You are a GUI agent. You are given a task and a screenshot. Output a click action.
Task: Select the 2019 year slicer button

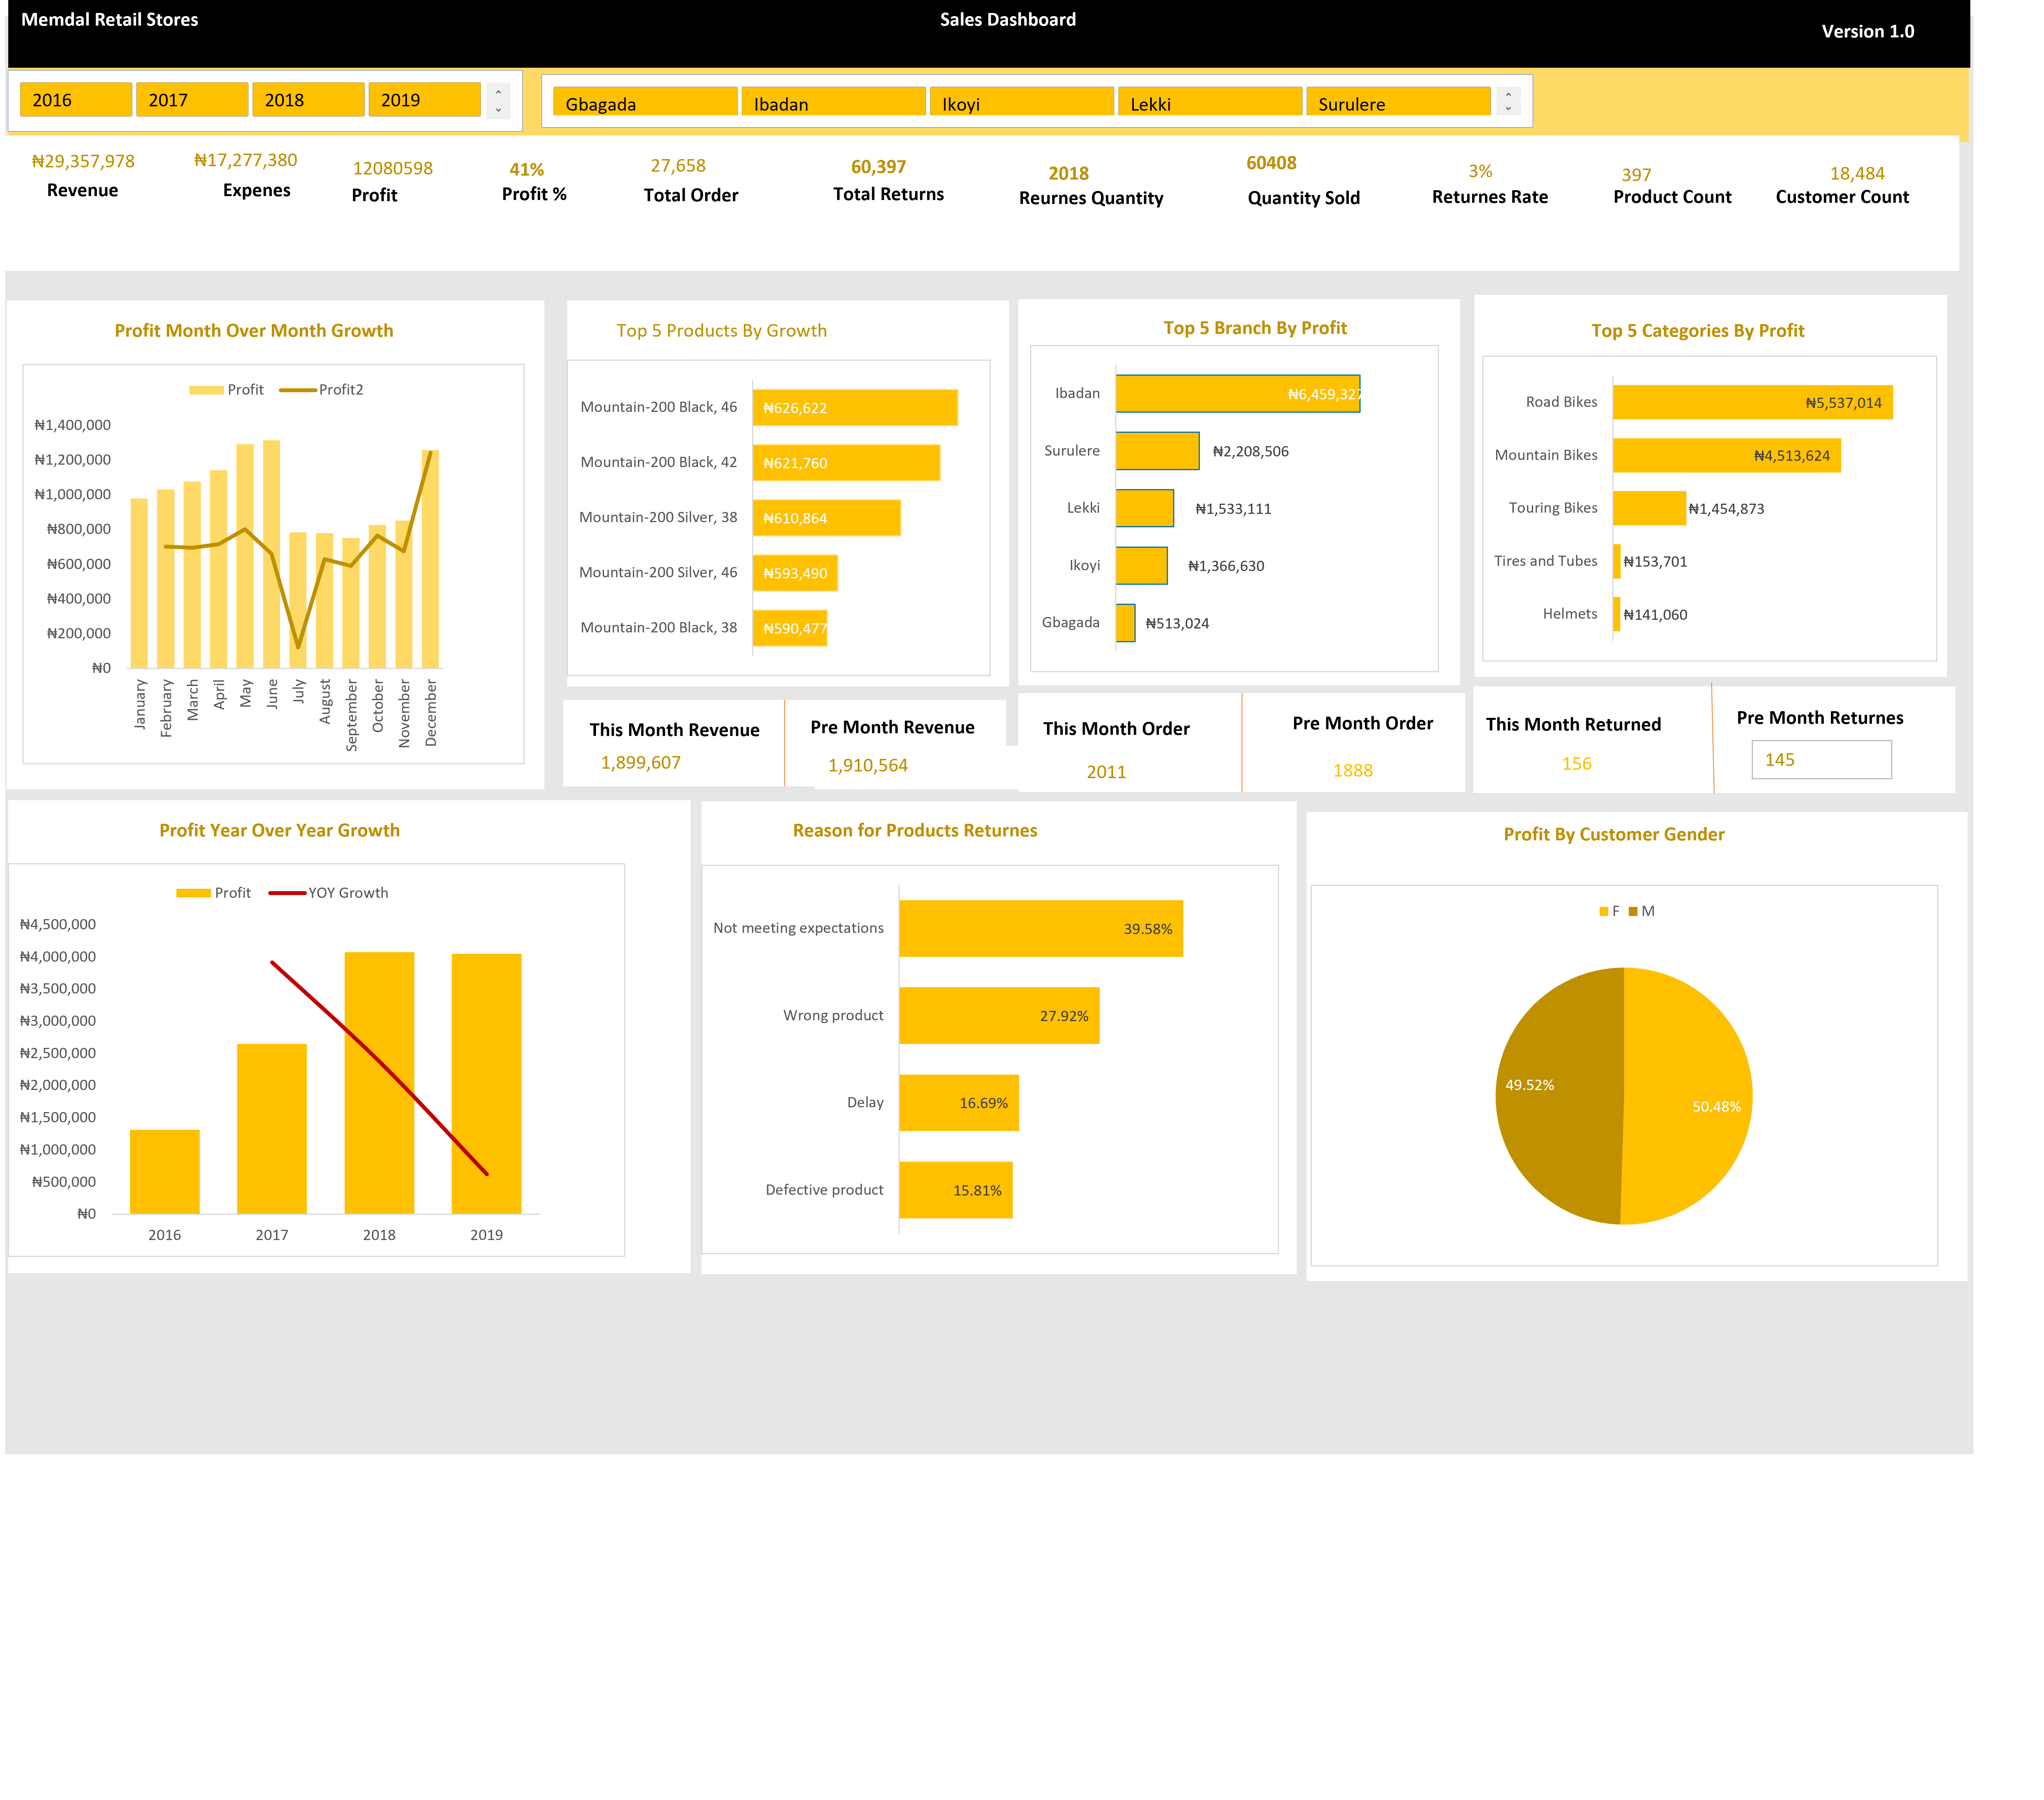pos(425,100)
